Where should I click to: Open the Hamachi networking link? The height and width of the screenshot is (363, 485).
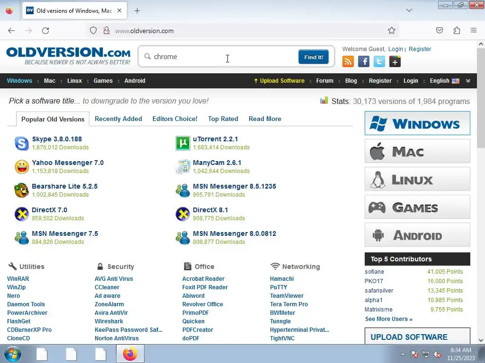pos(282,279)
